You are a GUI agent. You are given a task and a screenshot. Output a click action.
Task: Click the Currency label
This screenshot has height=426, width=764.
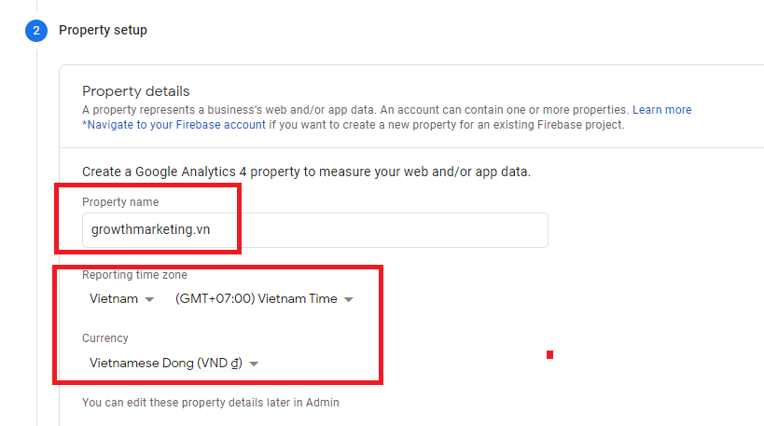tap(105, 338)
